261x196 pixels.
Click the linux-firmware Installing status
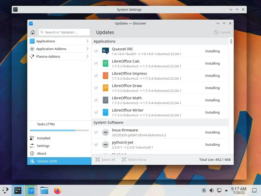tap(212, 132)
